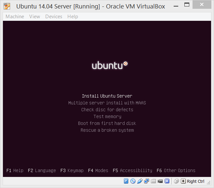Viewport: 214px width, 188px height.
Task: Click the VirtualBox icon in title bar
Action: (x=7, y=6)
